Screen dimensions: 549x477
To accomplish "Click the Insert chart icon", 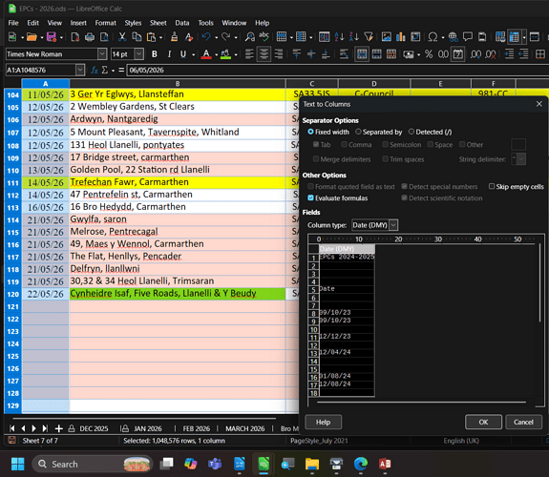I will pos(401,37).
